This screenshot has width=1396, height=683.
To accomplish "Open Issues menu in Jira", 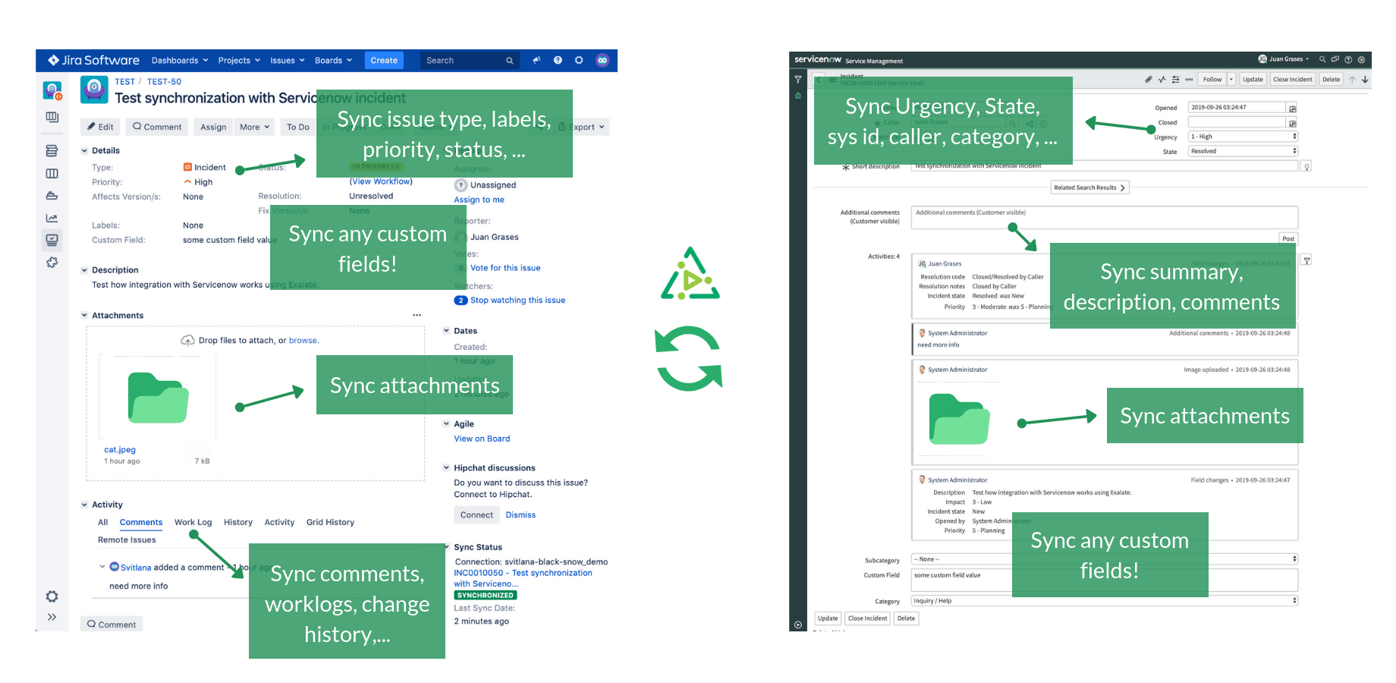I will point(288,61).
